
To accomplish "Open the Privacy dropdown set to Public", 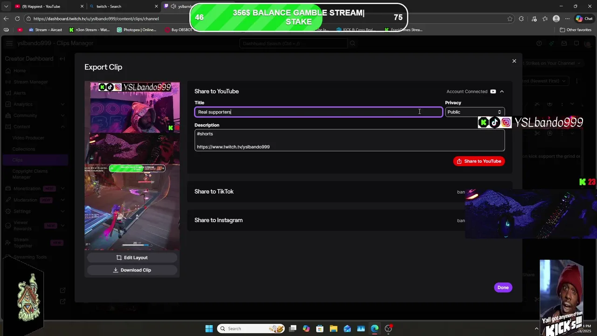I will coord(474,112).
